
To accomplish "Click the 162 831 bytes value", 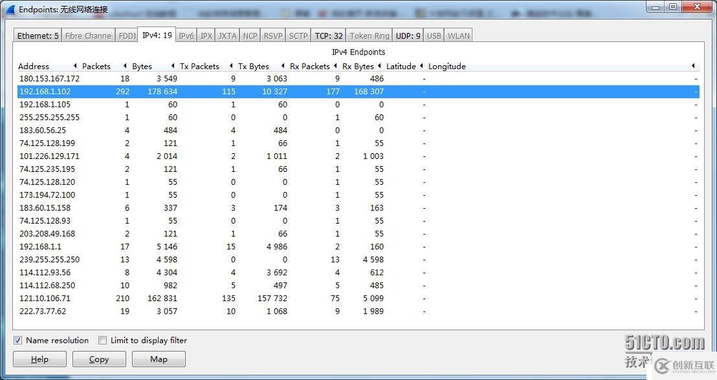I will coord(162,298).
